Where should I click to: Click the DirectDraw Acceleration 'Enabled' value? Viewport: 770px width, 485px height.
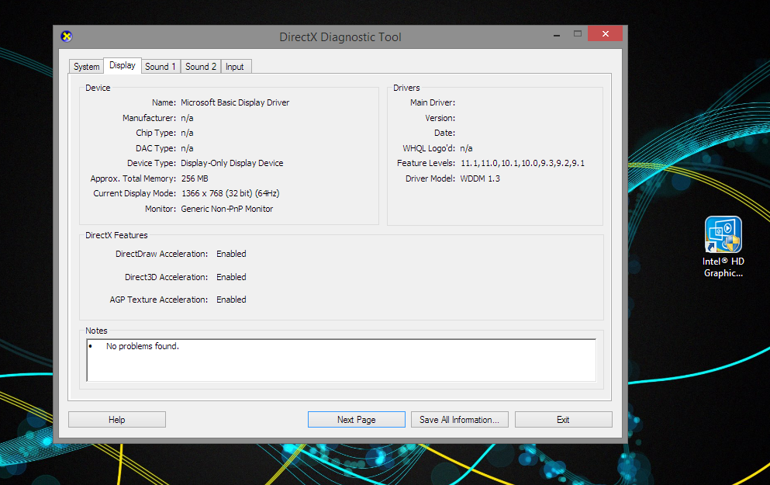(231, 254)
